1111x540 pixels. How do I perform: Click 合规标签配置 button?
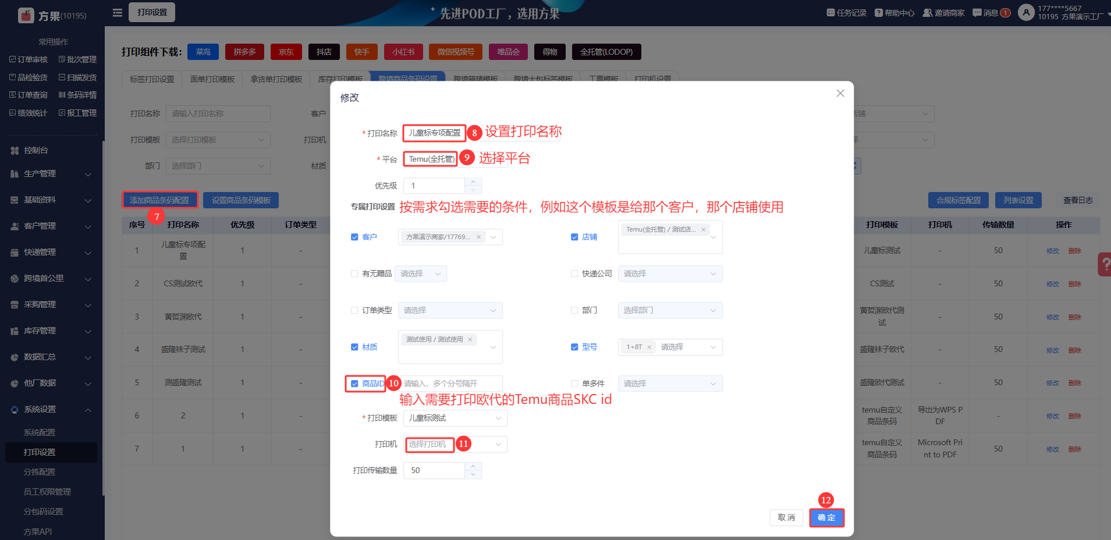pyautogui.click(x=959, y=200)
